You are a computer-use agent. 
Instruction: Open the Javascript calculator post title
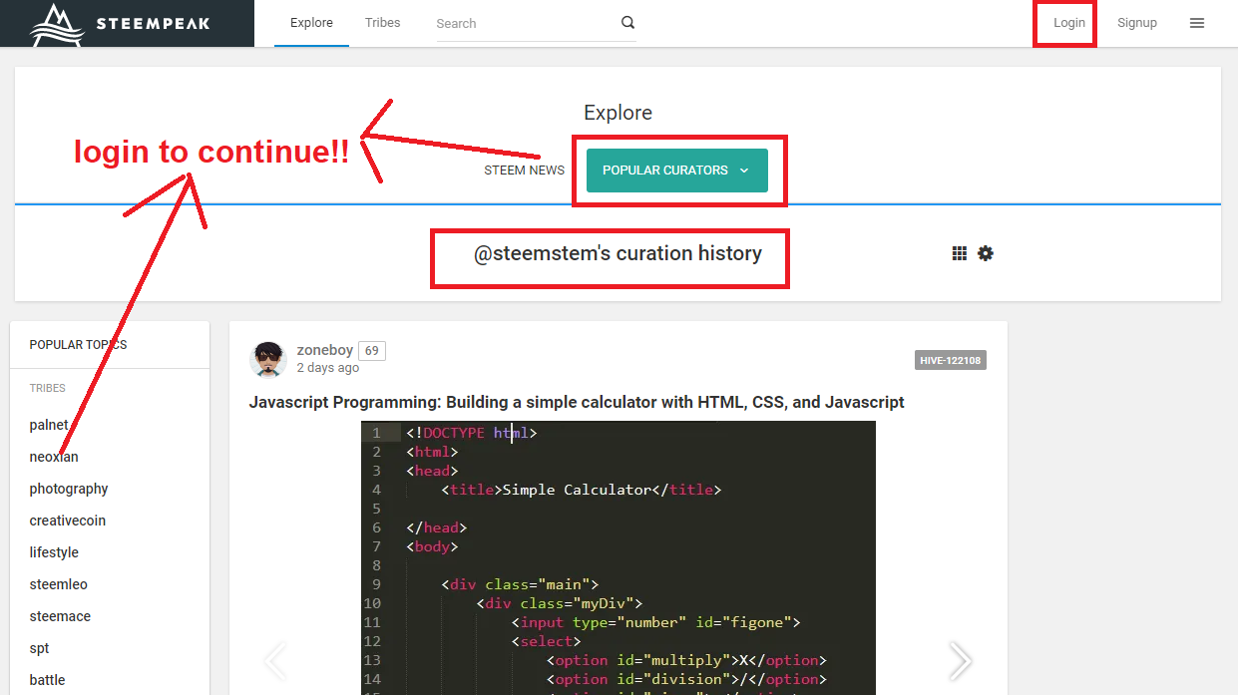coord(576,403)
